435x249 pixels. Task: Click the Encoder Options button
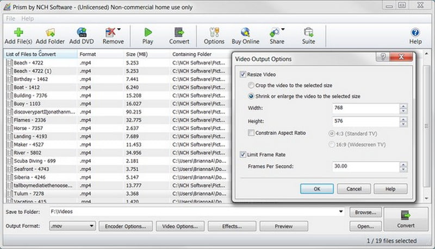click(x=125, y=226)
